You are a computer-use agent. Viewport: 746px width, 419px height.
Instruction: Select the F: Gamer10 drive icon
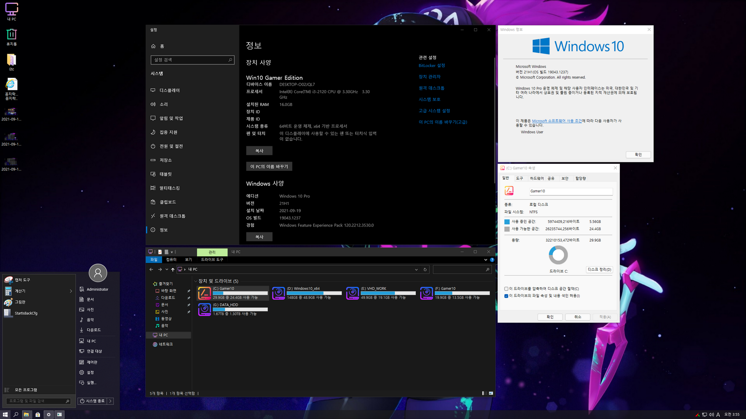point(426,293)
